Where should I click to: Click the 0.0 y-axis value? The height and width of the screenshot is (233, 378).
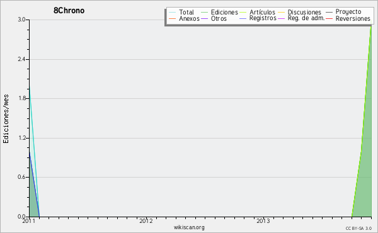point(21,217)
